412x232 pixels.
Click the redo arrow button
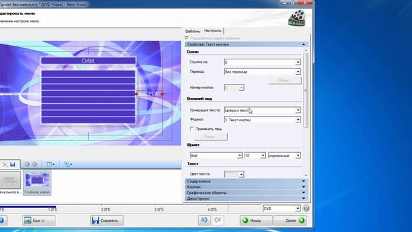(x=218, y=220)
